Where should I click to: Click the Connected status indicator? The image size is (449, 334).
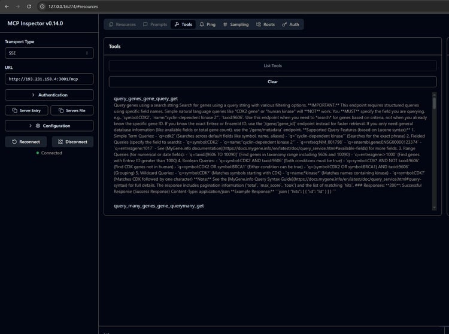[49, 153]
